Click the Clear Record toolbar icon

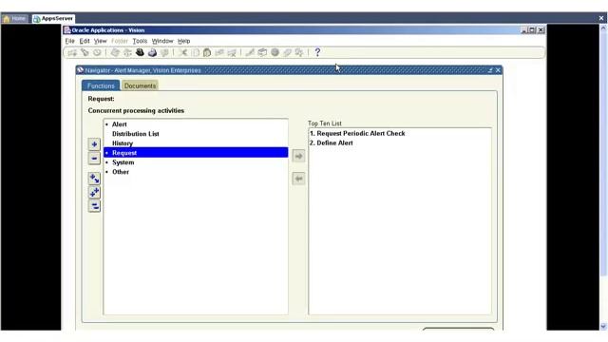[x=219, y=53]
